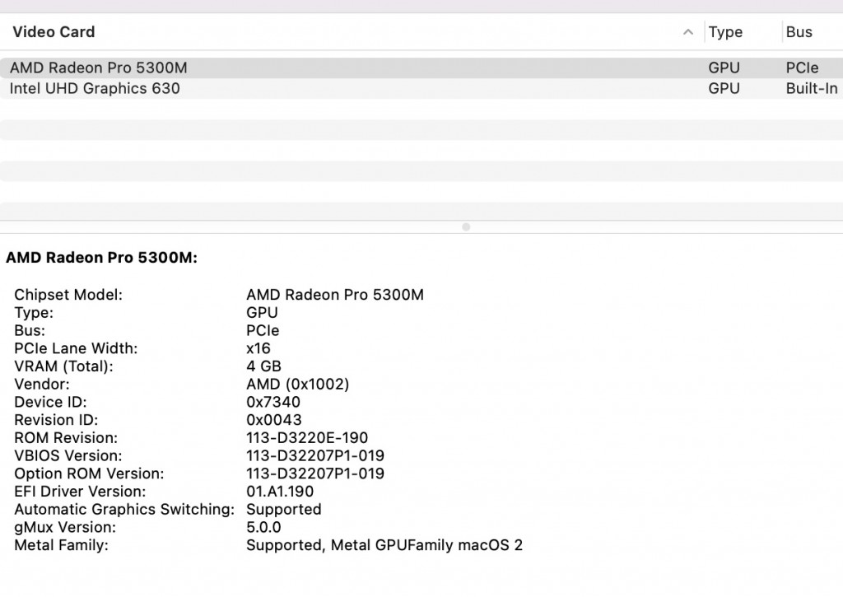The width and height of the screenshot is (843, 597).
Task: Select the Intel UHD Graphics 630 row
Action: coord(421,88)
